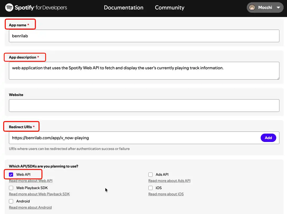Click the Spotify logo icon
The height and width of the screenshot is (214, 287).
pyautogui.click(x=9, y=8)
